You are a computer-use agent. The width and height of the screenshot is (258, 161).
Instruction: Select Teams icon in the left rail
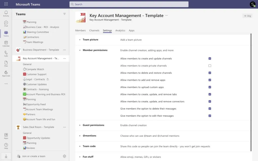pos(6,33)
